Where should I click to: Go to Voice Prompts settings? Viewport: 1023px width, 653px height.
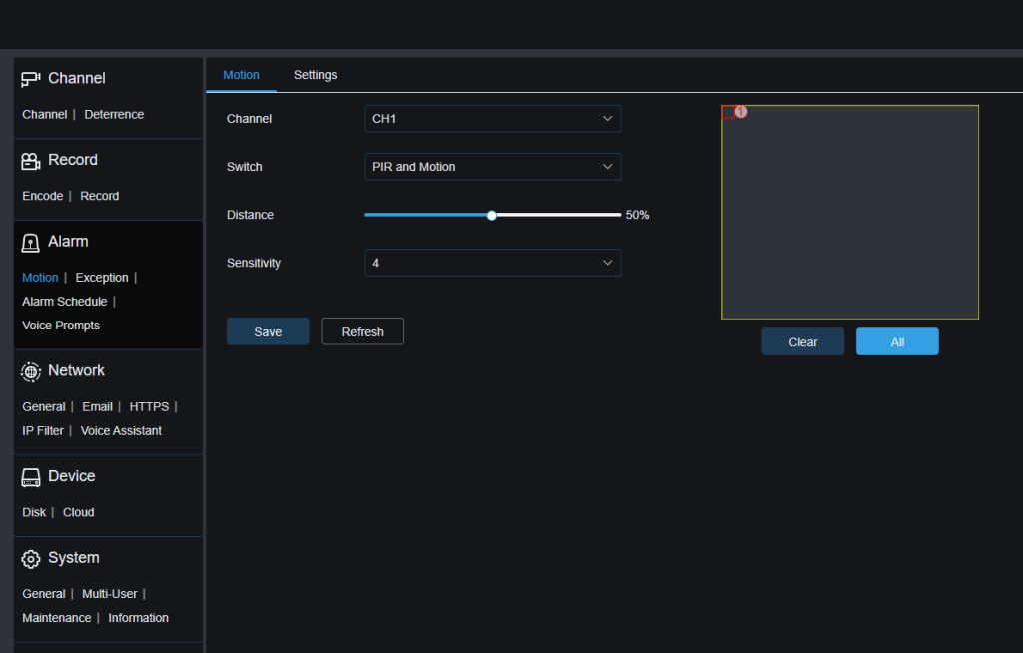61,326
